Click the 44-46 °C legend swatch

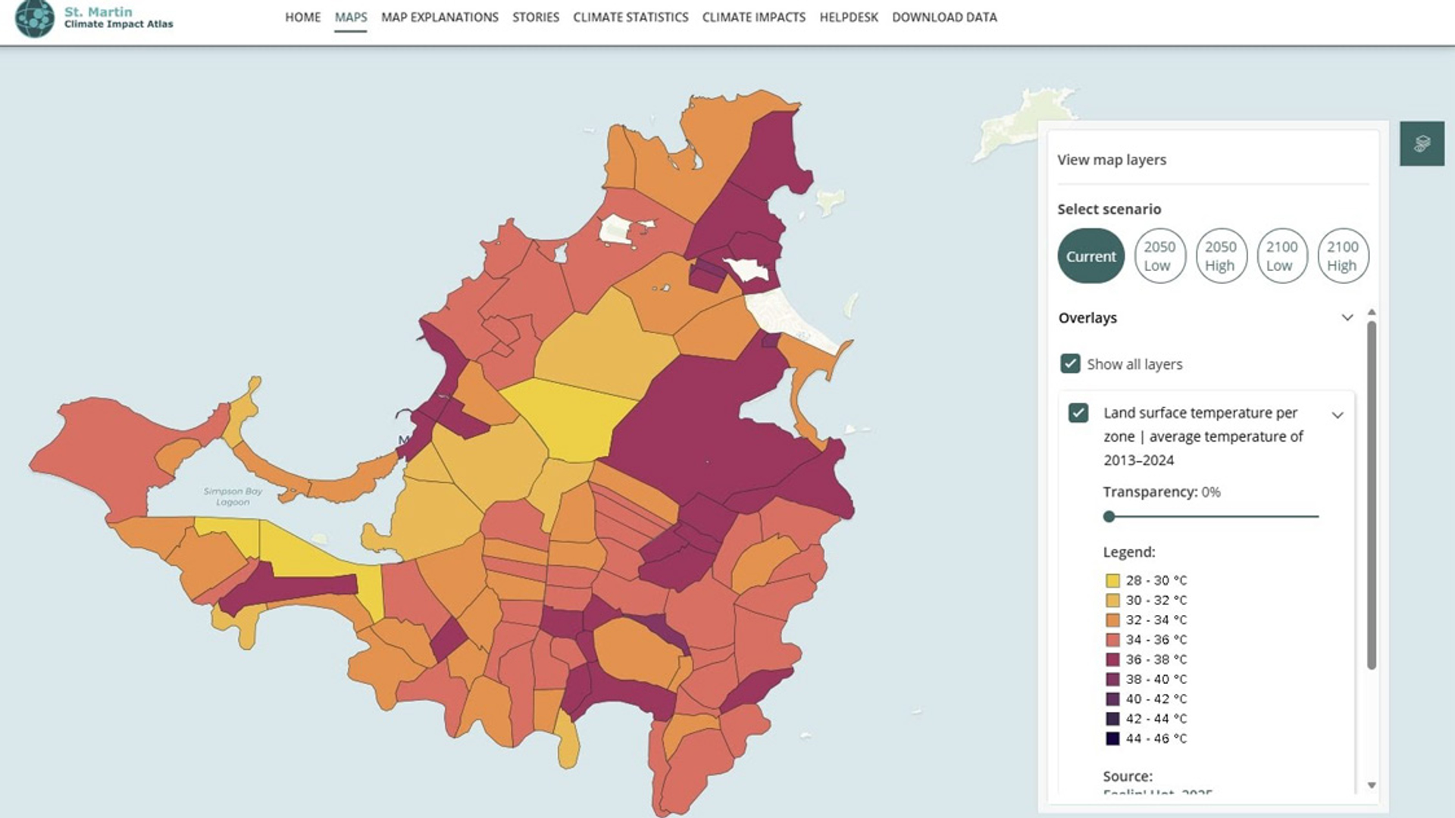coord(1111,738)
